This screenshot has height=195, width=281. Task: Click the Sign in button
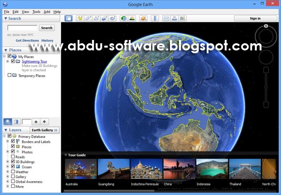(x=255, y=19)
